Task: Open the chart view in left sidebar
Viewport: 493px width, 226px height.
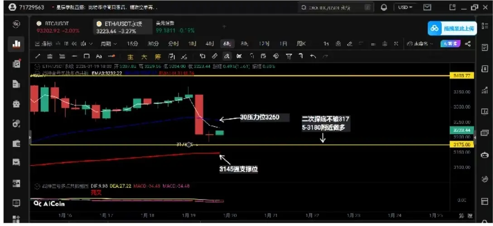Action: (16, 44)
